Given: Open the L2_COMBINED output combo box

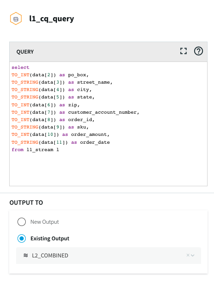Looking at the screenshot, I should pyautogui.click(x=109, y=256).
